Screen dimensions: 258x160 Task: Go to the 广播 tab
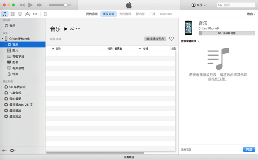[152, 14]
